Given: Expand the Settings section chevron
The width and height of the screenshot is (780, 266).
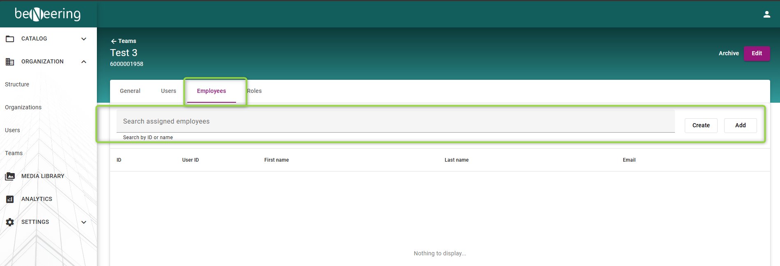Looking at the screenshot, I should [x=84, y=222].
